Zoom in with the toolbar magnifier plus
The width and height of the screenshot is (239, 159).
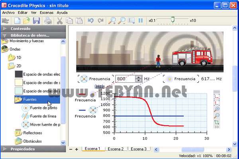[112, 21]
